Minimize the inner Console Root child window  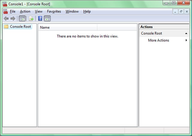pyautogui.click(x=175, y=12)
